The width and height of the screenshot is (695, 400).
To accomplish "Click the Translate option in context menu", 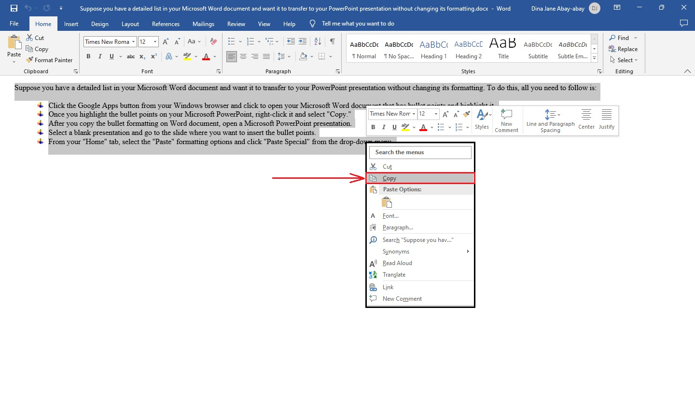I will click(394, 274).
